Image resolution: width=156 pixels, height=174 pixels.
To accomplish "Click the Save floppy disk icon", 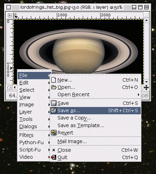I will pyautogui.click(x=54, y=103).
